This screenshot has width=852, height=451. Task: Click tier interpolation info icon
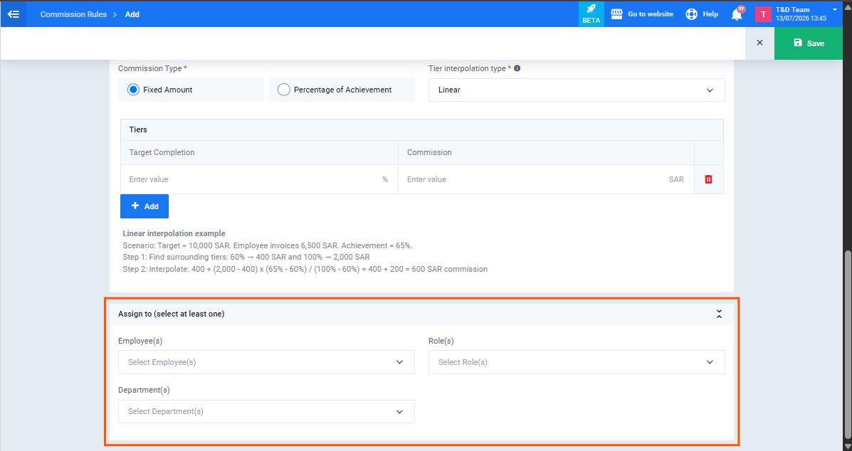pos(517,68)
